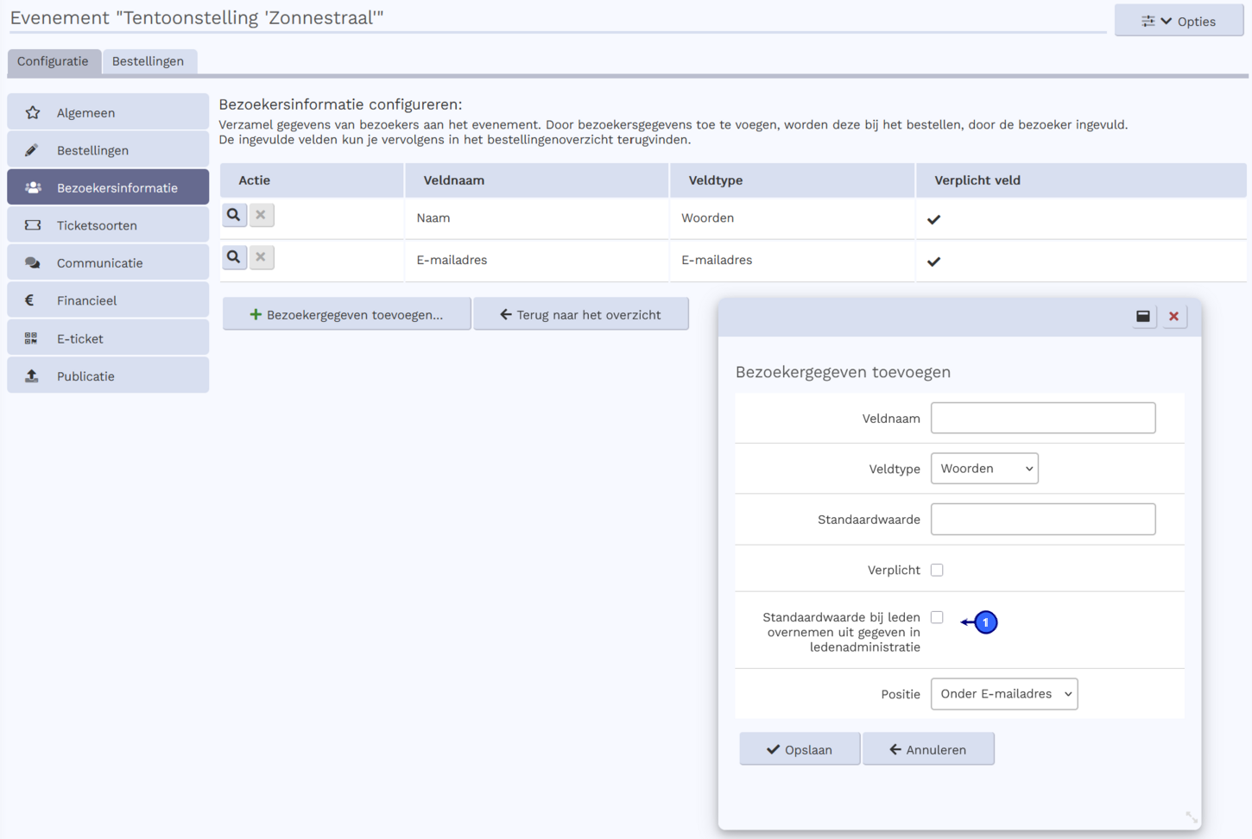Image resolution: width=1252 pixels, height=839 pixels.
Task: Click the Verplicht veld column header
Action: coord(1081,180)
